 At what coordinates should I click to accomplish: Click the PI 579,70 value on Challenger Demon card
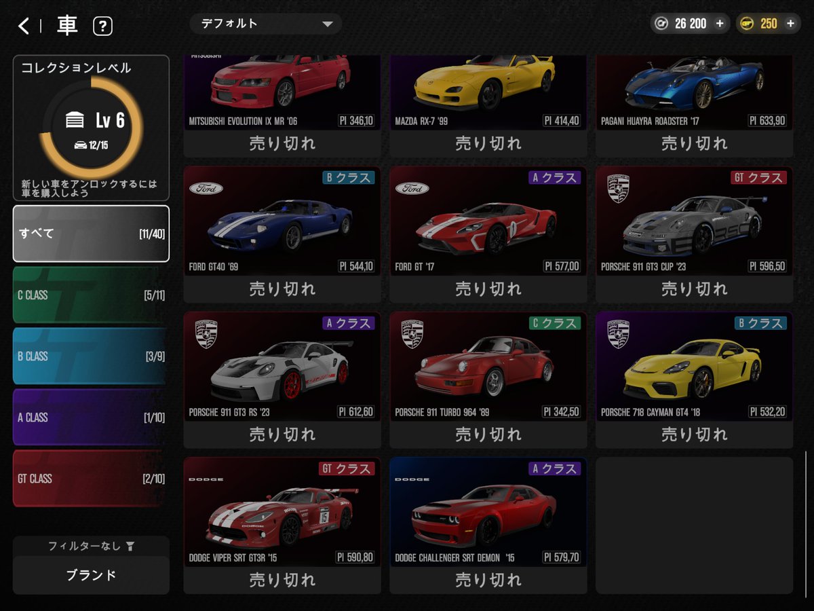pos(562,557)
